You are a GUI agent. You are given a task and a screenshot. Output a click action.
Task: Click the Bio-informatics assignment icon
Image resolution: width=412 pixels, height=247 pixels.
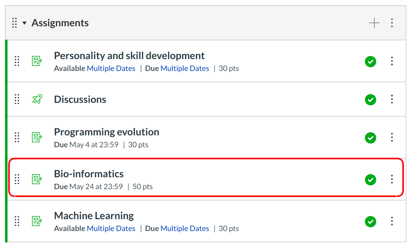coord(37,179)
